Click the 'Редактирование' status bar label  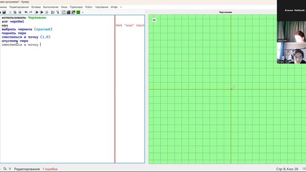[27, 169]
